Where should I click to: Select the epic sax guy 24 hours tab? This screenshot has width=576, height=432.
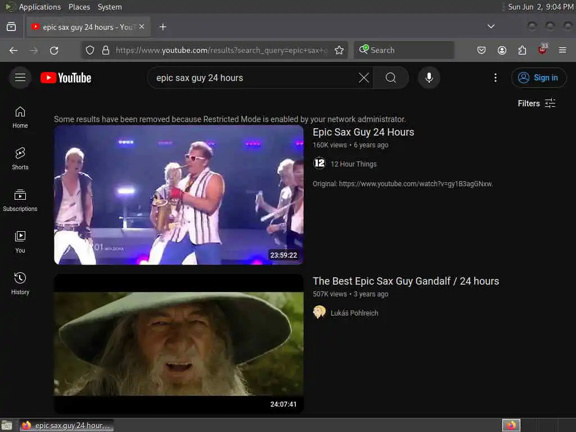pyautogui.click(x=88, y=27)
